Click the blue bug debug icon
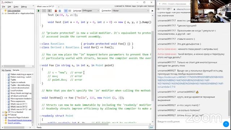The image size is (231, 130). pos(60,11)
